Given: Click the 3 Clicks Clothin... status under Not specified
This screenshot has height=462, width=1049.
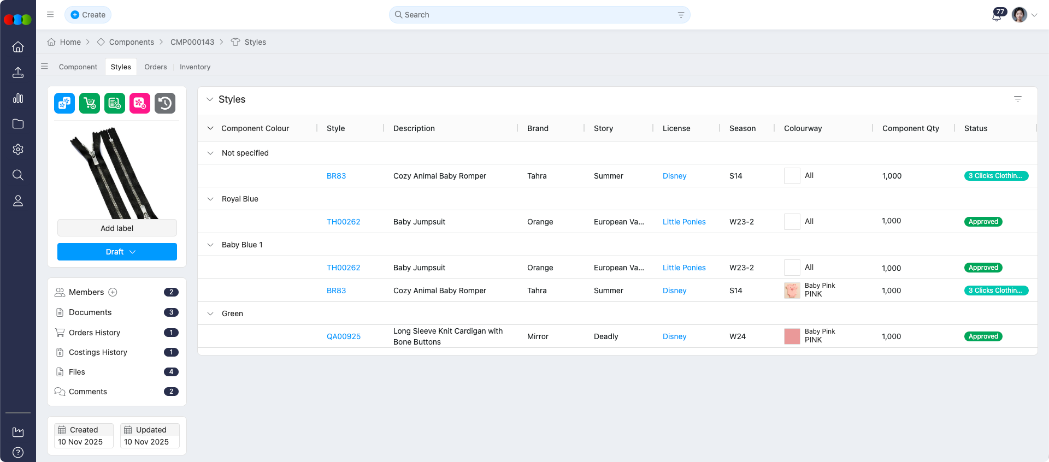Looking at the screenshot, I should (996, 176).
